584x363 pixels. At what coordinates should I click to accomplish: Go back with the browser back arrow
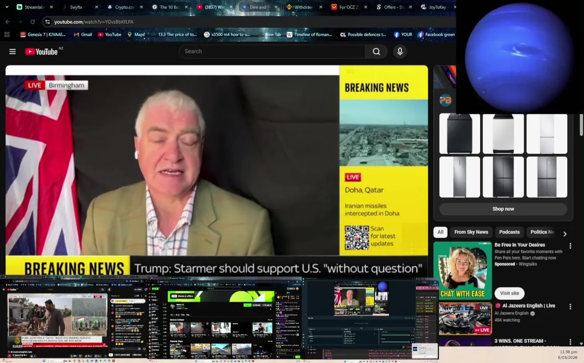8,22
